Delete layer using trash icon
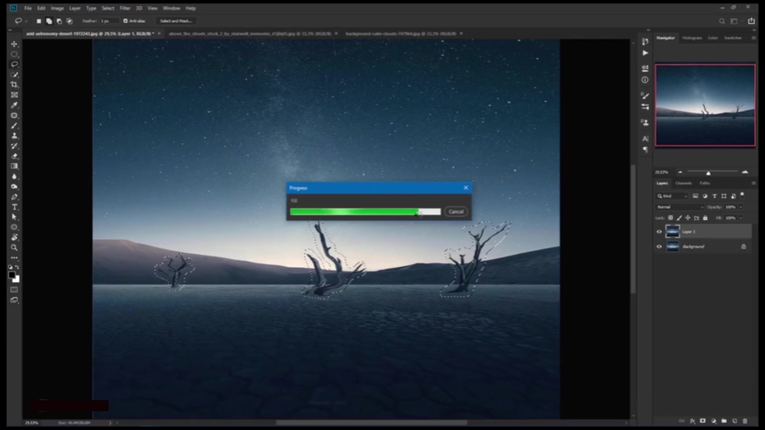This screenshot has width=765, height=430. (745, 421)
